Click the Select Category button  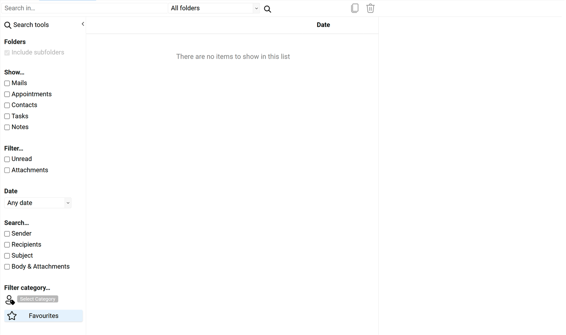point(38,299)
